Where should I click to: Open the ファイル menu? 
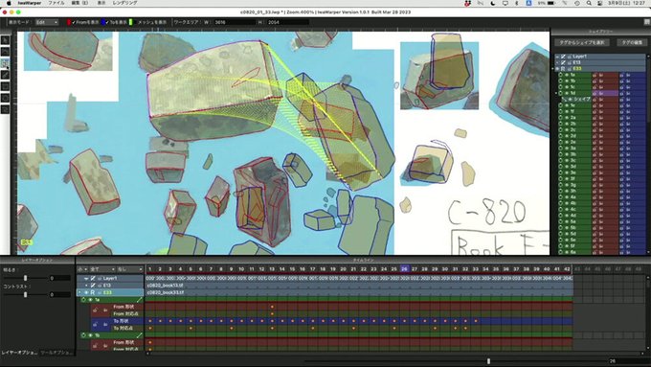click(56, 3)
